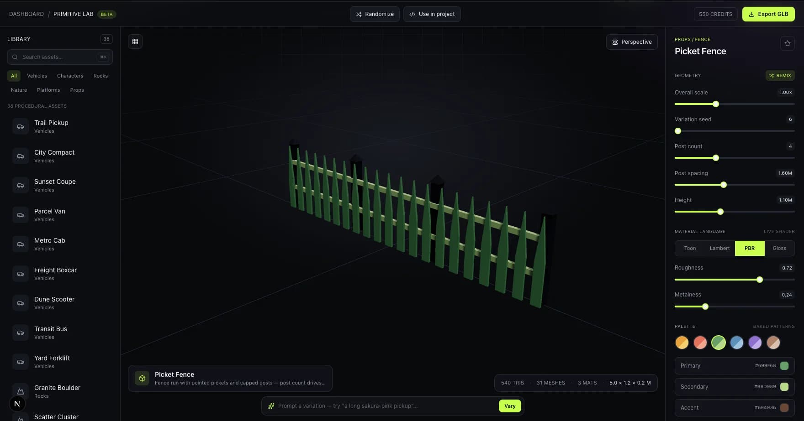The height and width of the screenshot is (421, 804).
Task: Filter library by All
Action: [x=14, y=76]
